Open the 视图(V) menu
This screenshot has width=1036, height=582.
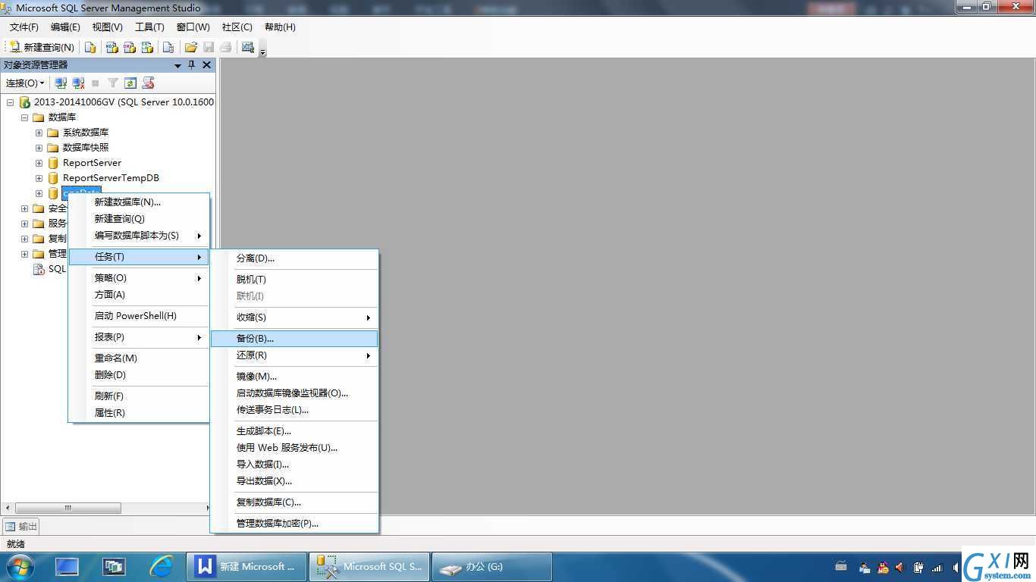click(107, 27)
